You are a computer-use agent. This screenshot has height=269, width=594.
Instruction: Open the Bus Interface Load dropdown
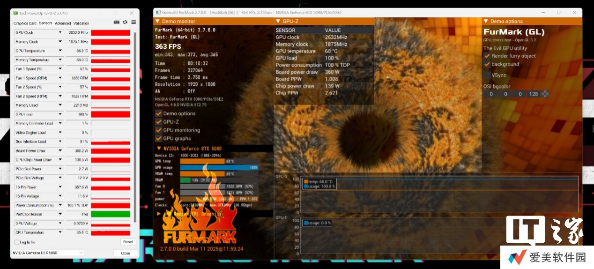(60, 142)
